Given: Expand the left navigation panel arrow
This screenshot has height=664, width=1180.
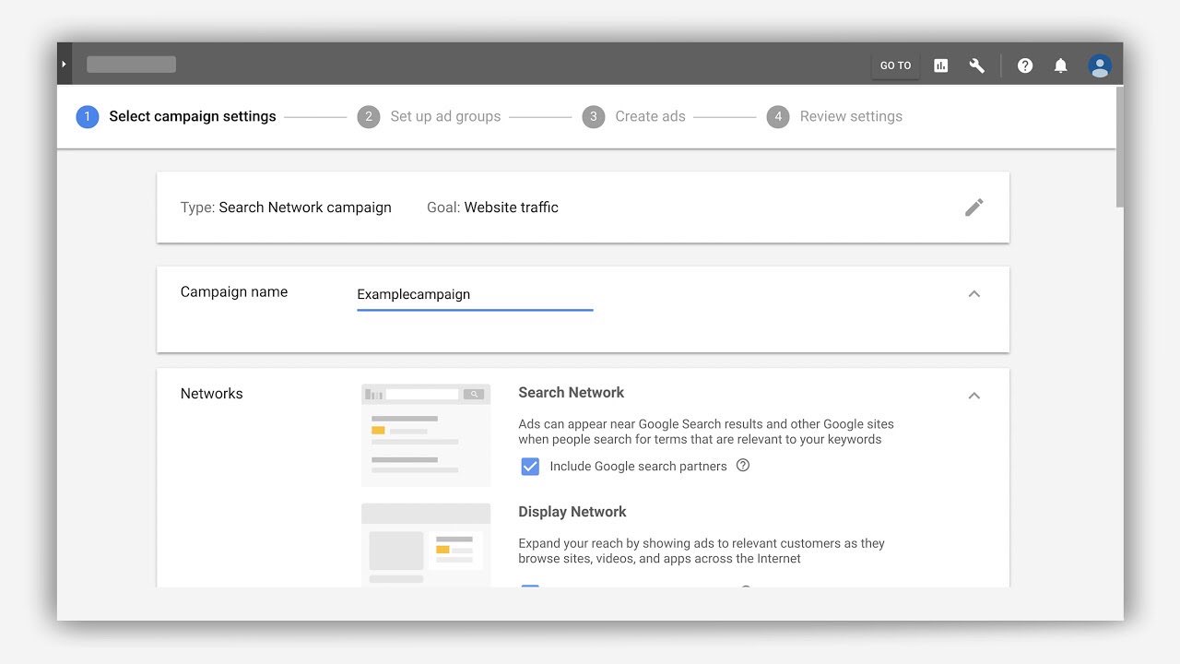Looking at the screenshot, I should point(64,65).
